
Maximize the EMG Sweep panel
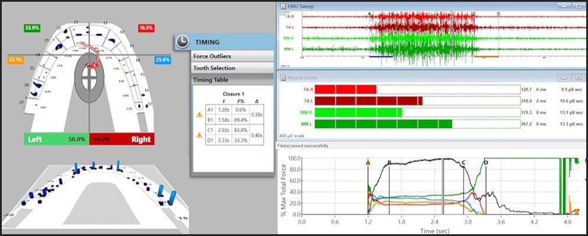click(x=578, y=6)
